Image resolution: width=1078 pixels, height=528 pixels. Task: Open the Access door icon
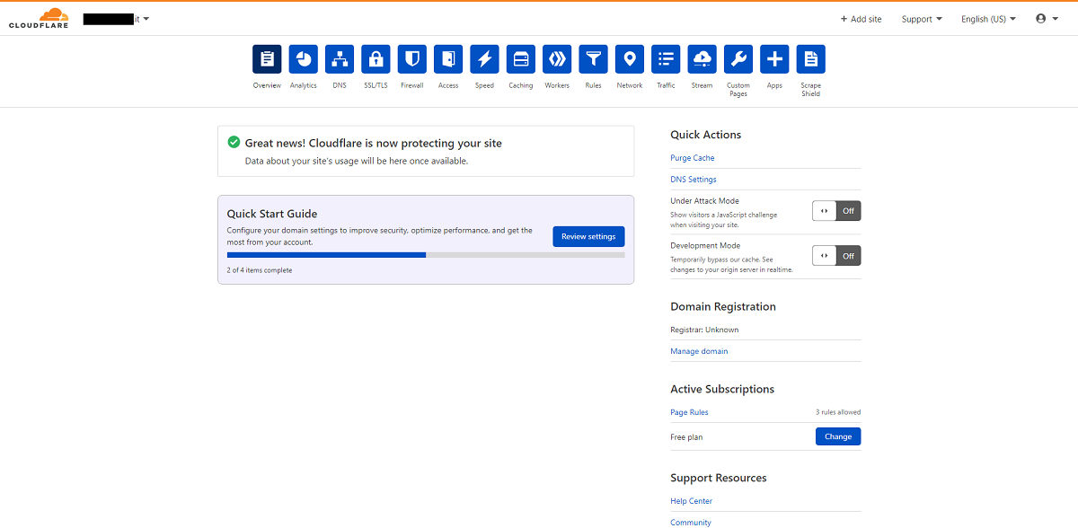coord(448,59)
